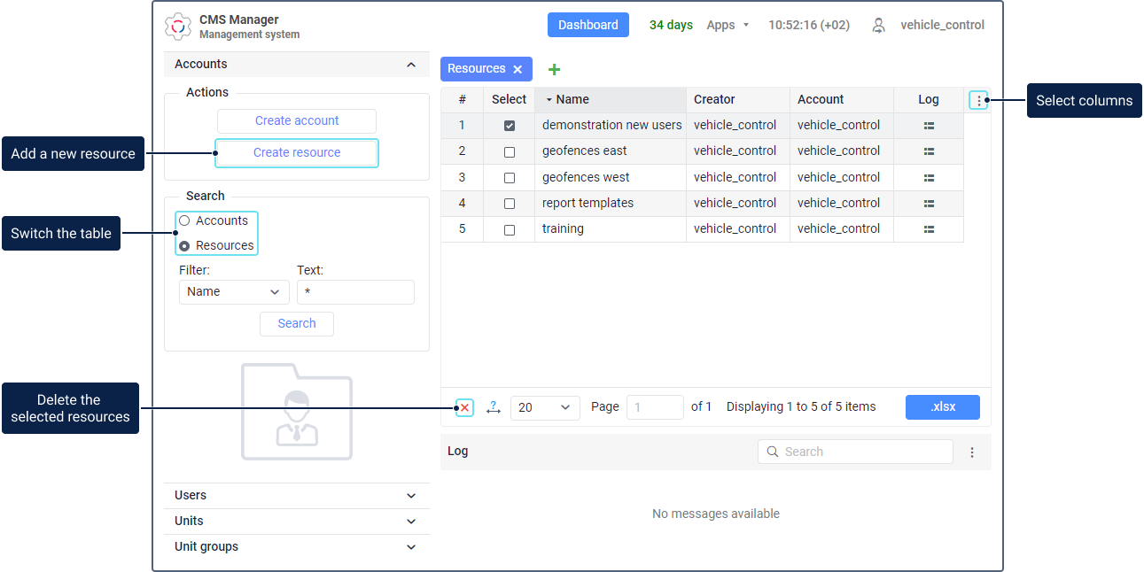Open log for training resource row
The height and width of the screenshot is (572, 1144).
[x=929, y=229]
